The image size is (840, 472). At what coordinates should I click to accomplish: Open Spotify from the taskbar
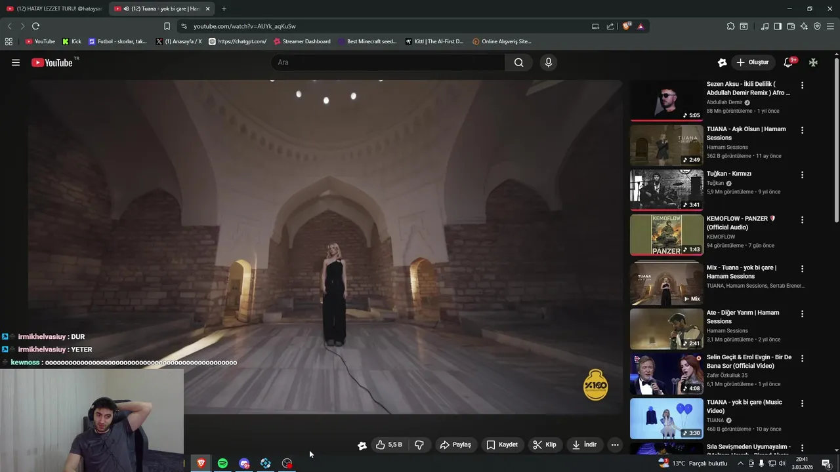point(222,463)
